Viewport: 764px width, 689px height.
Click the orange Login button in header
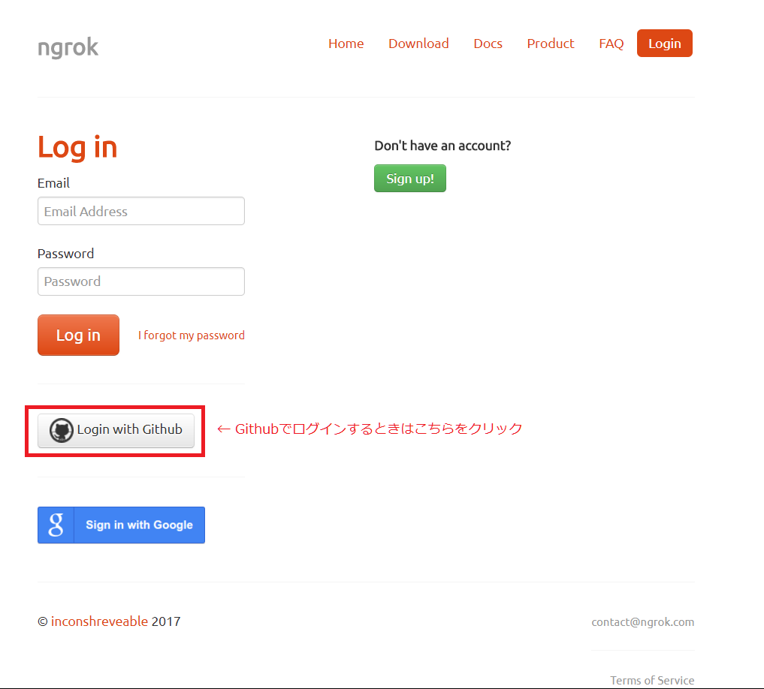(x=665, y=44)
